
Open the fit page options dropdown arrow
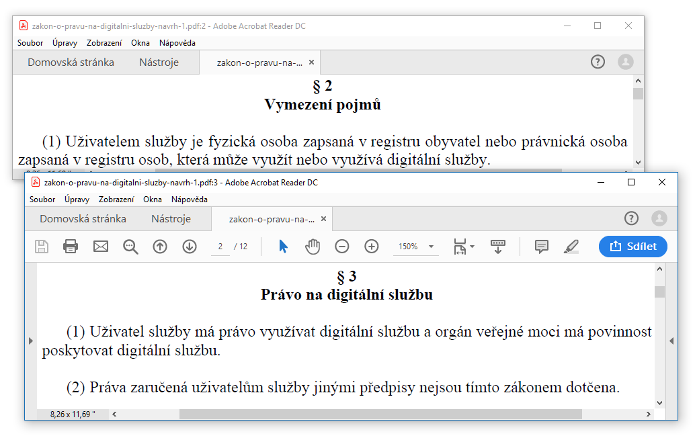click(x=472, y=247)
